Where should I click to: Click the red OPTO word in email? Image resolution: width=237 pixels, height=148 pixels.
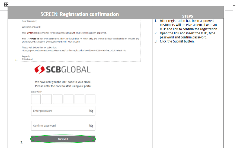click(30, 33)
